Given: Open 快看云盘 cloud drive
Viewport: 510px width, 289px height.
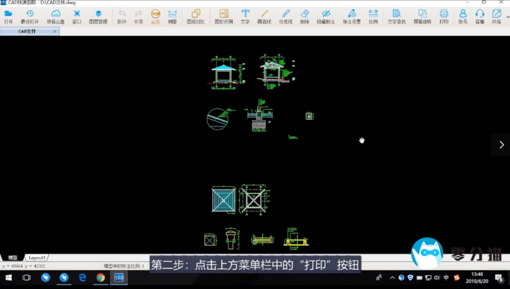Looking at the screenshot, I should 56,16.
